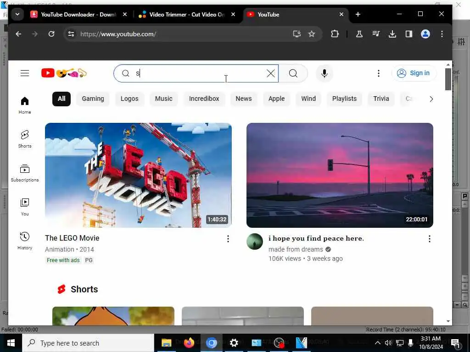Screen dimensions: 470x352
Task: Switch to the Video Trimmer tab
Action: 186,14
